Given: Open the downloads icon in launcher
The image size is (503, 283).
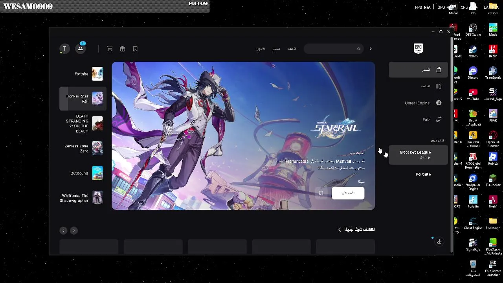Looking at the screenshot, I should [x=439, y=242].
